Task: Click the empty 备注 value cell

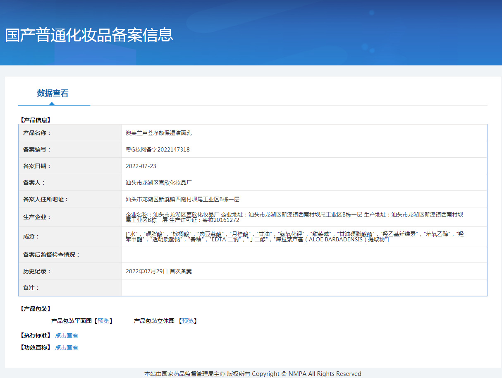Action: tap(304, 288)
